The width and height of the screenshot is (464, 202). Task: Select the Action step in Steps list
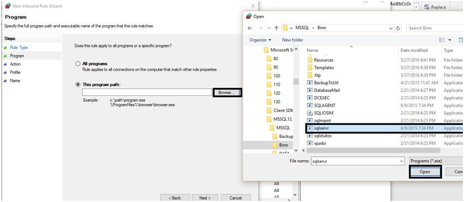click(15, 64)
